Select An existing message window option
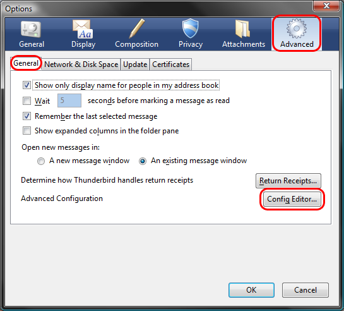 [143, 161]
